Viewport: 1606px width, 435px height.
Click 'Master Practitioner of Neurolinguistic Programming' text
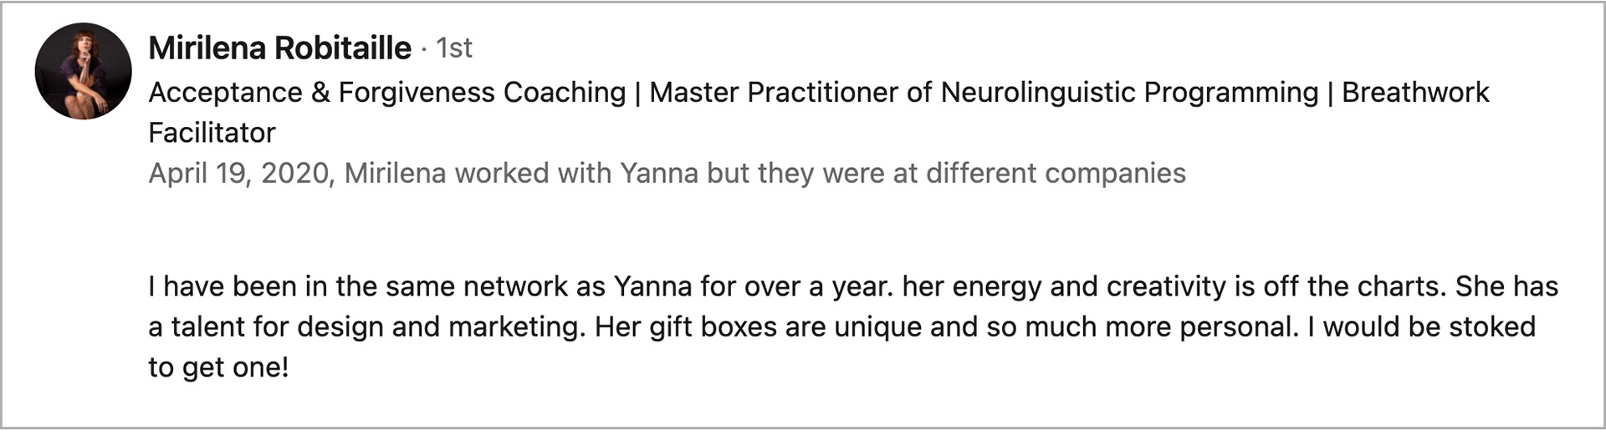(x=984, y=92)
